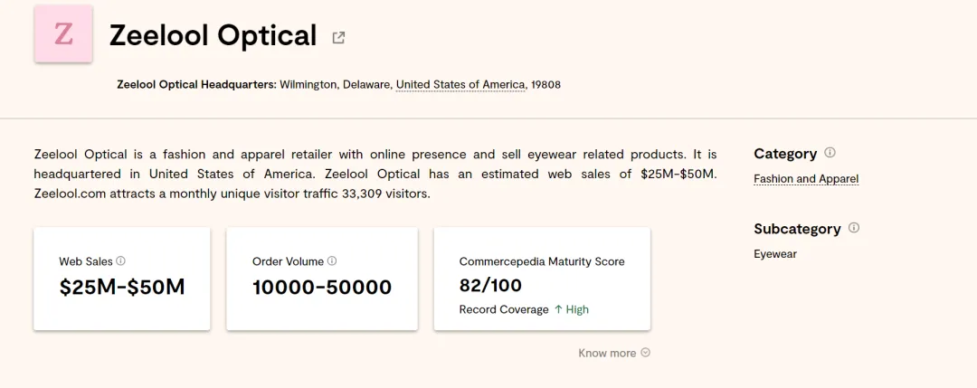Click the 82/100 maturity score value

[x=490, y=286]
